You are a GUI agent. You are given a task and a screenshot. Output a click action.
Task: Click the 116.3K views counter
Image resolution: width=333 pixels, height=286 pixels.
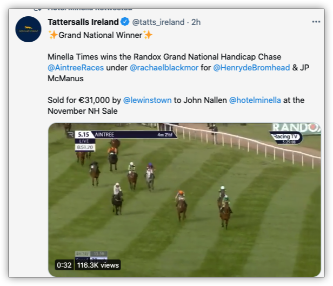(x=98, y=265)
